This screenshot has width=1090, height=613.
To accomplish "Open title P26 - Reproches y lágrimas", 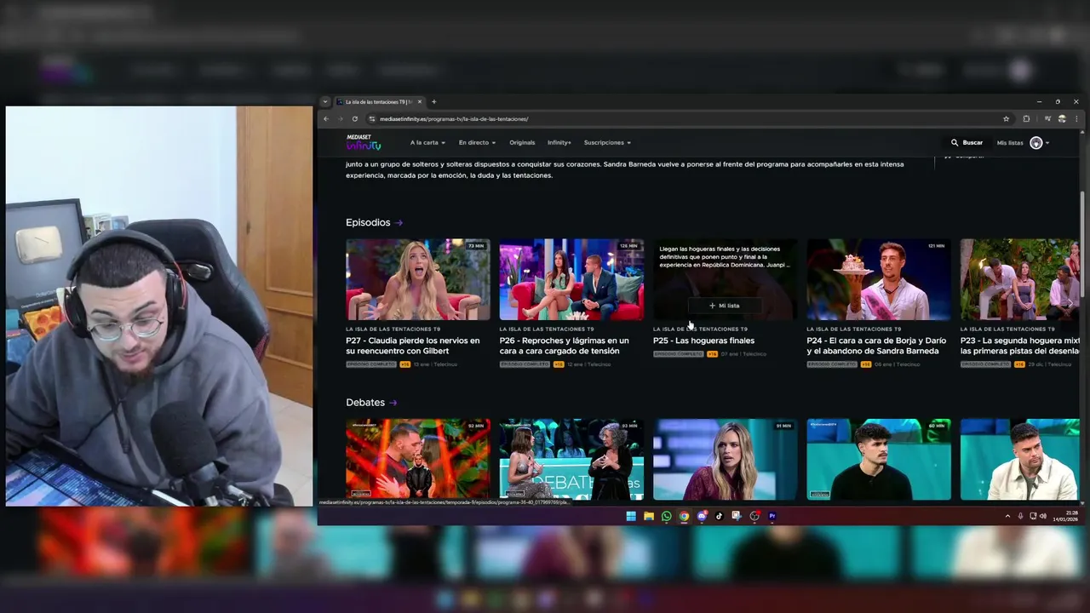I will pos(565,346).
